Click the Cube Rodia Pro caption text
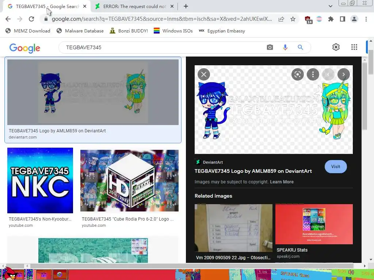The width and height of the screenshot is (374, 280). [x=127, y=219]
